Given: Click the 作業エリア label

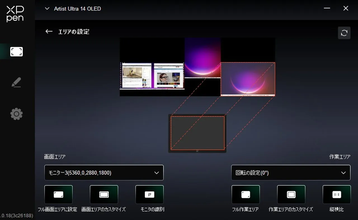Looking at the screenshot, I should [340, 157].
